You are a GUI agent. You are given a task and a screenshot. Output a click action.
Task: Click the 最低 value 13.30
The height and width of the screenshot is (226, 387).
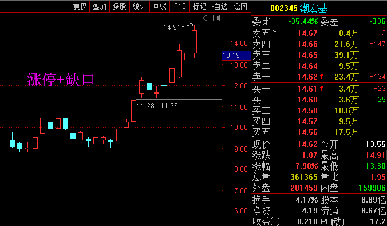click(376, 166)
